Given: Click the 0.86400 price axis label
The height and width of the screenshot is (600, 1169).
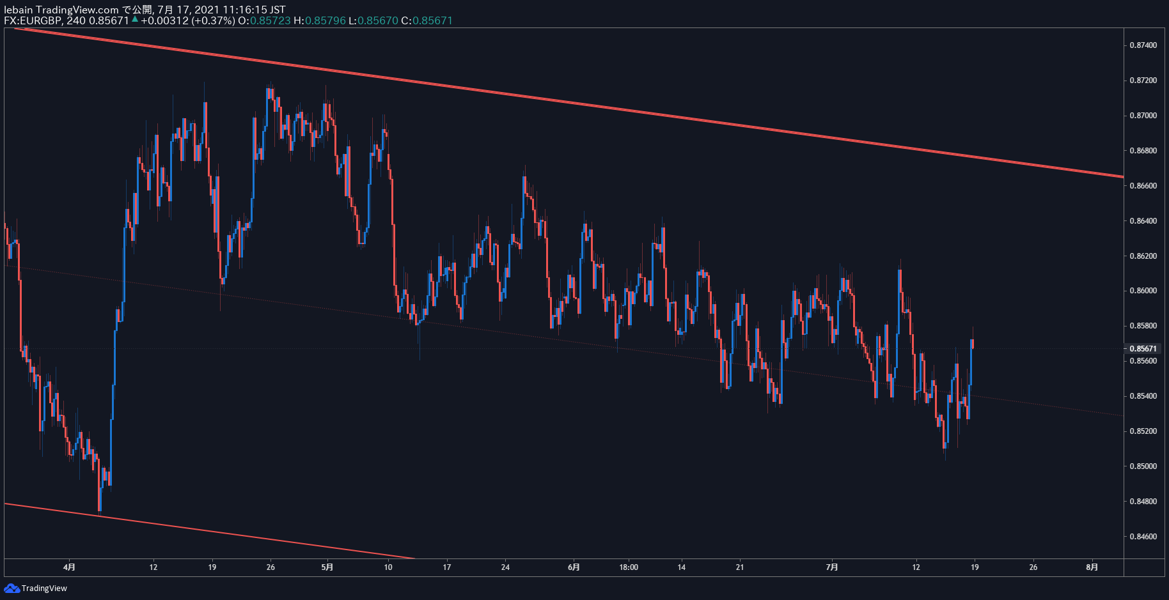Looking at the screenshot, I should point(1143,221).
